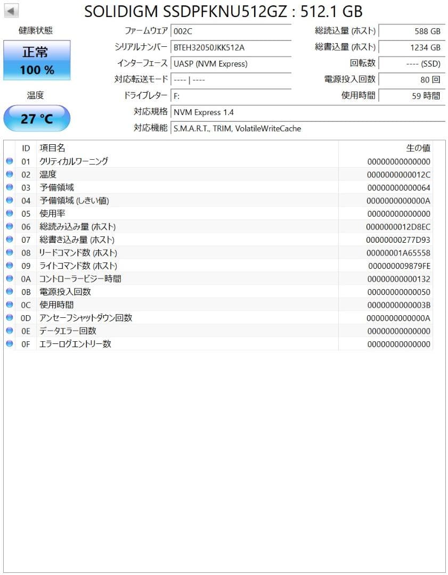
Task: Select attribute name コントローラービジー時間
Action: pos(80,278)
